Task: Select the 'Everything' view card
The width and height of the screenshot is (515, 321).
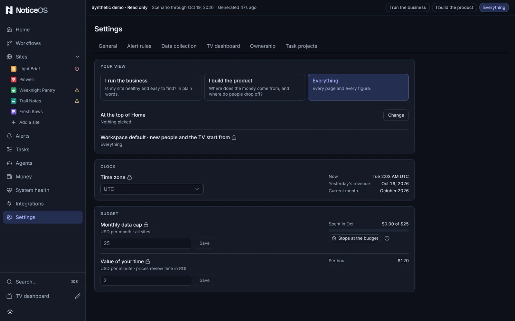Action: pyautogui.click(x=358, y=87)
